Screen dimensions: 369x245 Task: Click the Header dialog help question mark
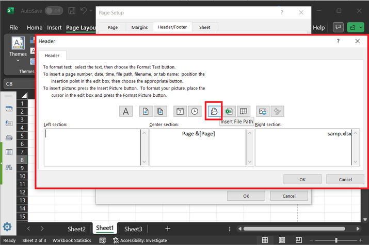tap(338, 41)
